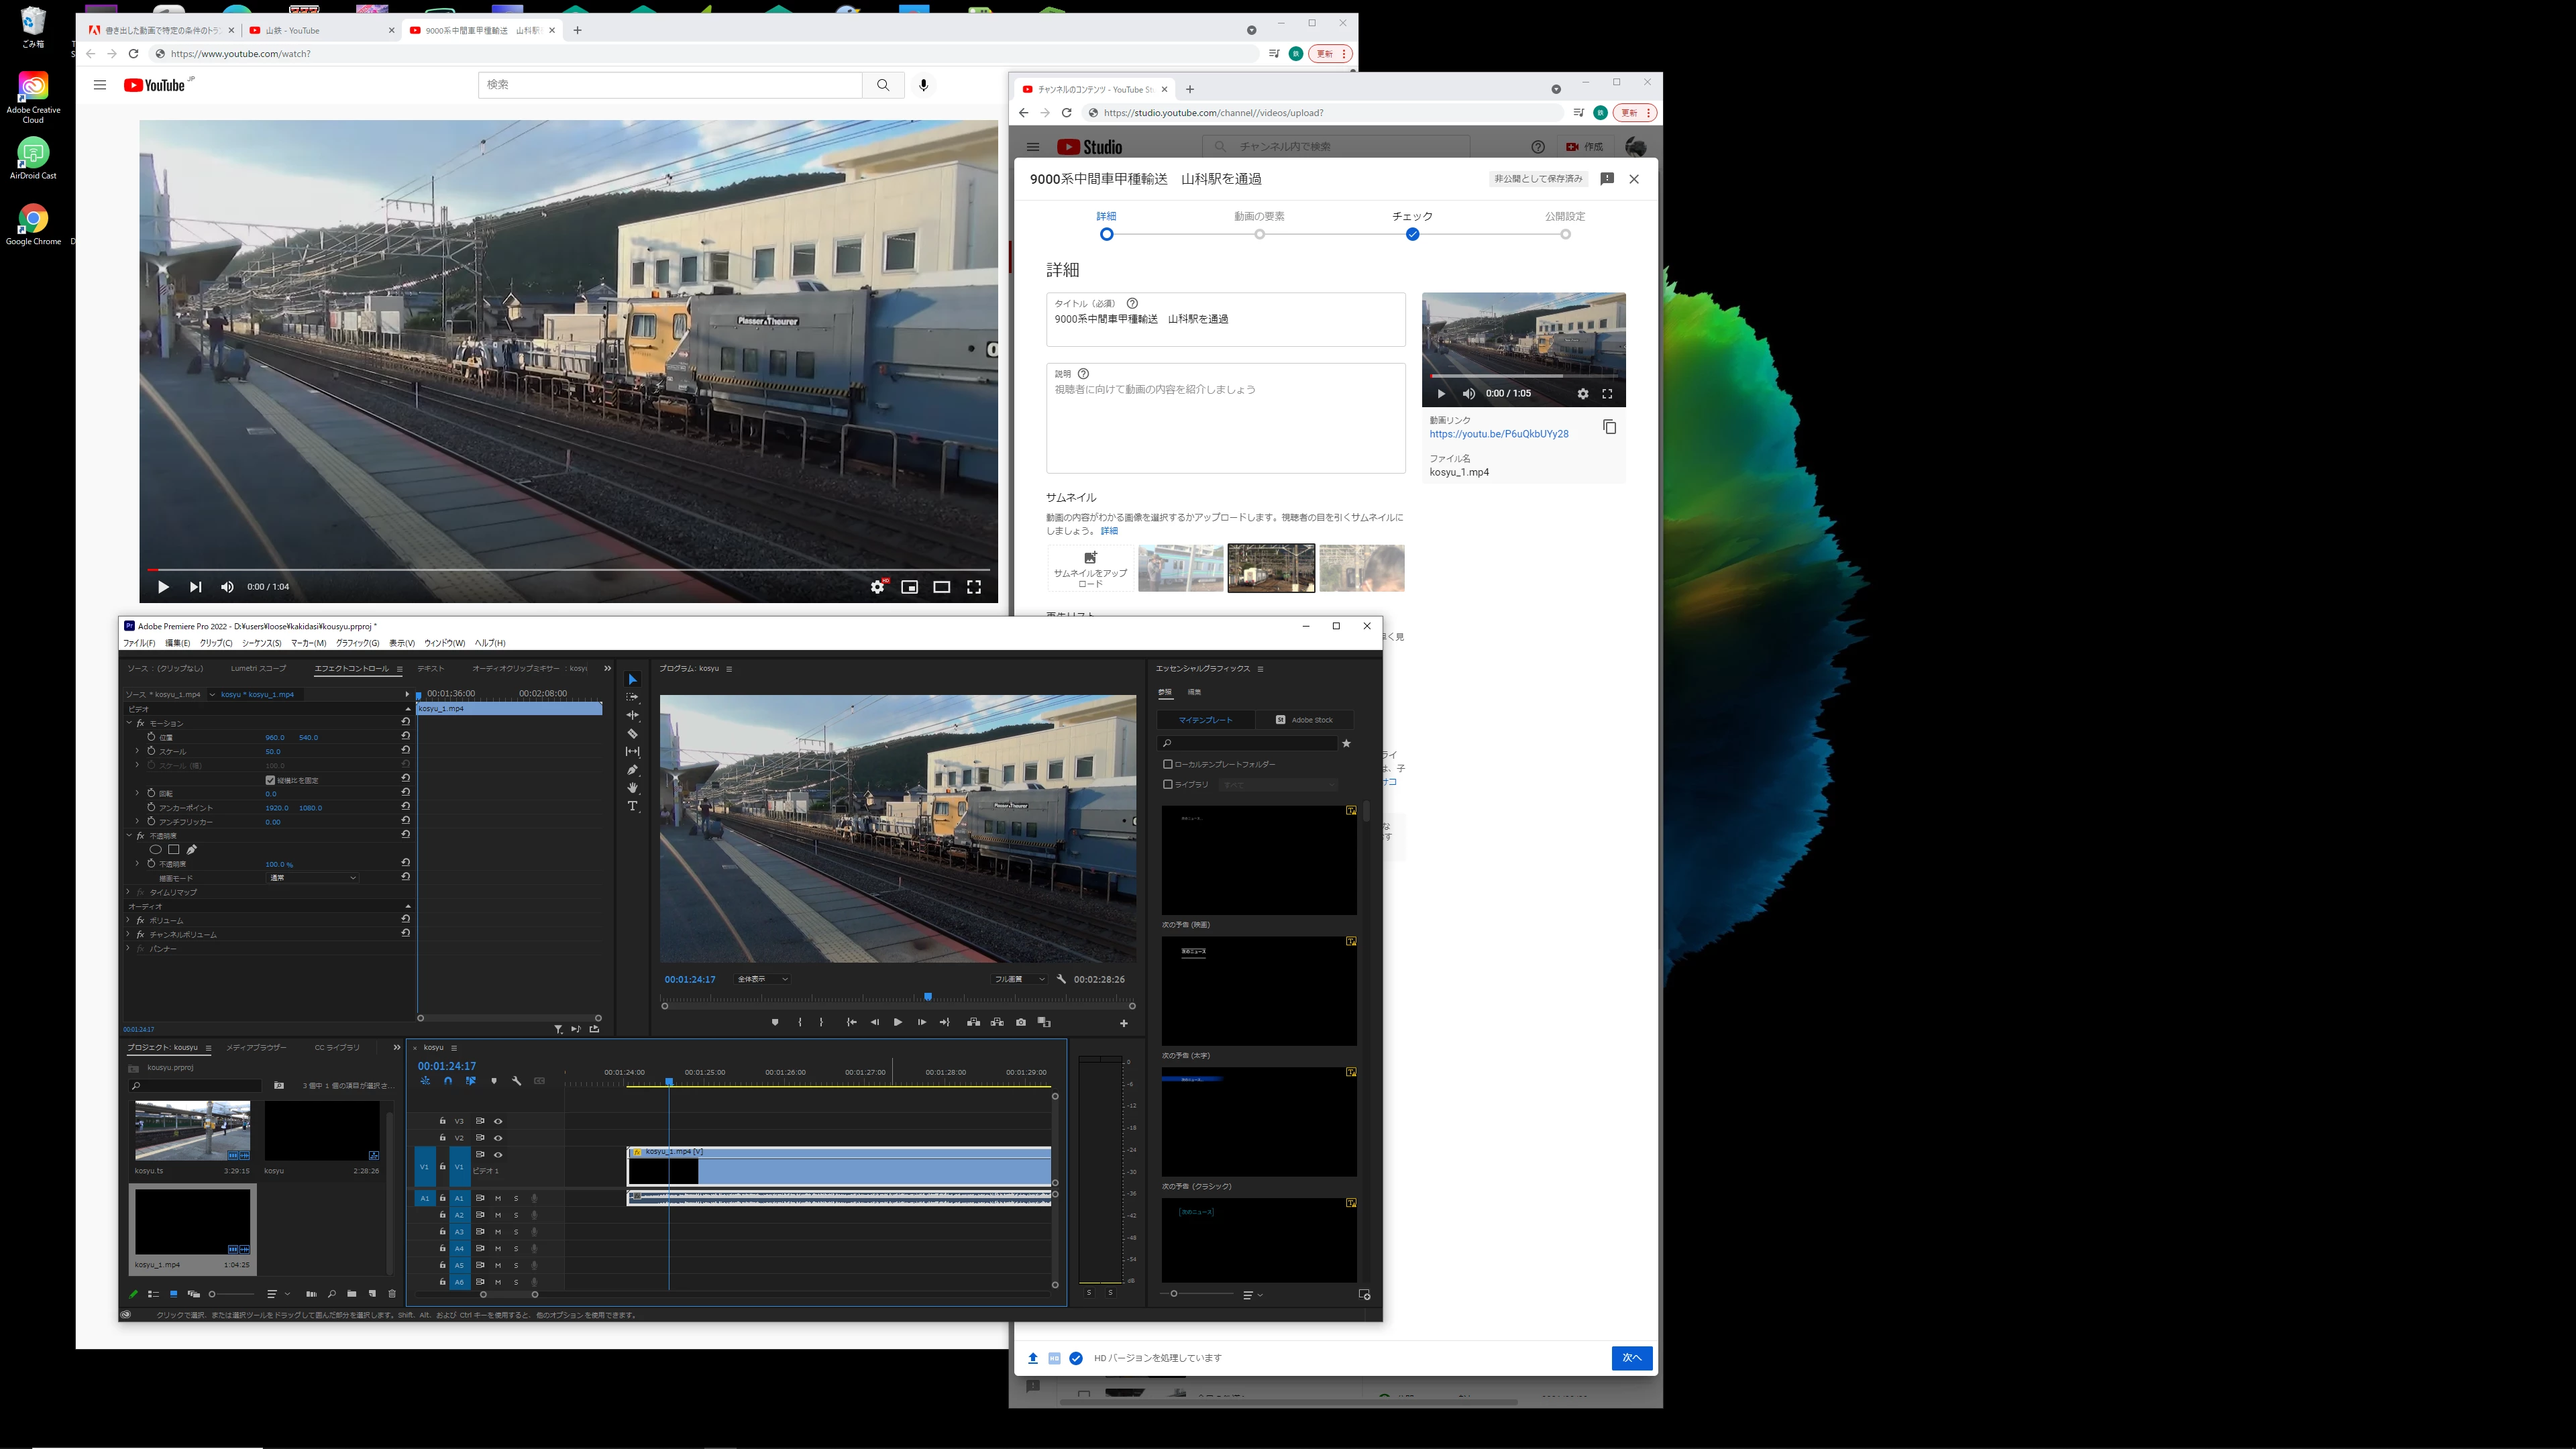Switch to the Lumetri Scopes tab
The width and height of the screenshot is (2576, 1449).
coord(258,668)
